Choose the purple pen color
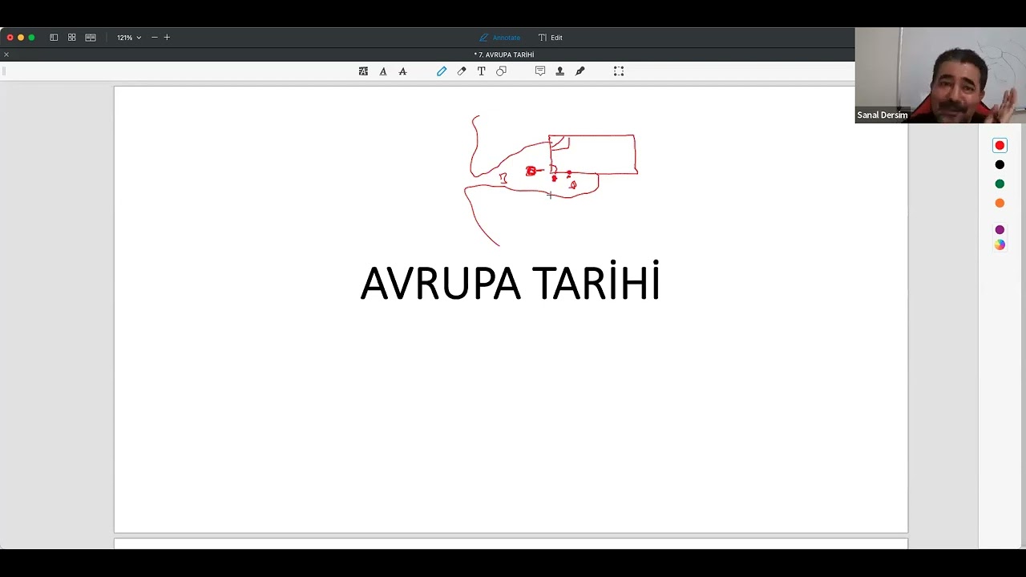 tap(1000, 230)
